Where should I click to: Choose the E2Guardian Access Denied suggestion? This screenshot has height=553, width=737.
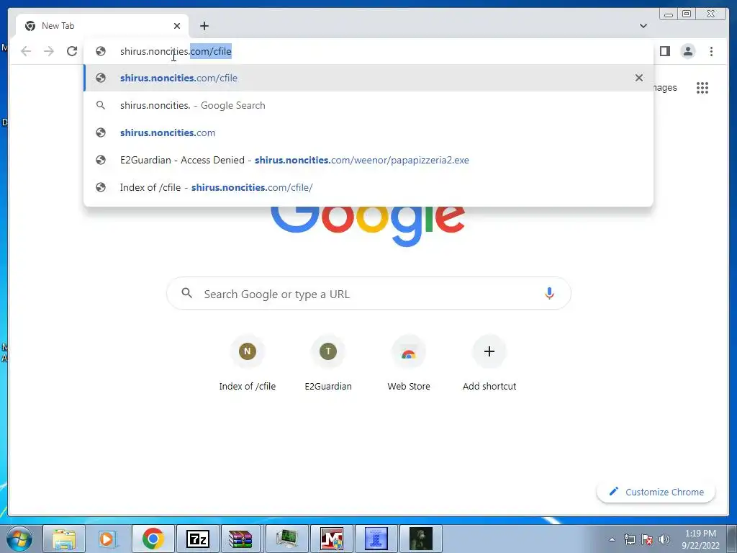pos(368,160)
